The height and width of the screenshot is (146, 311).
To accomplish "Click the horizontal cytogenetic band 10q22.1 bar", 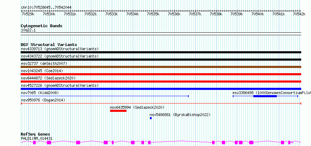I will point(161,34).
